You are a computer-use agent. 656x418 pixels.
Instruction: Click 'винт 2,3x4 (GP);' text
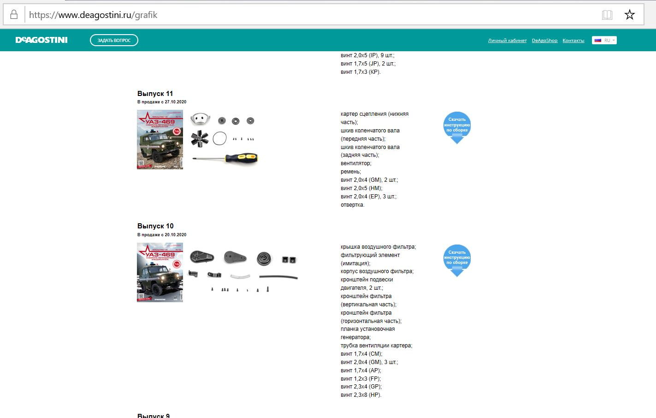pos(361,387)
